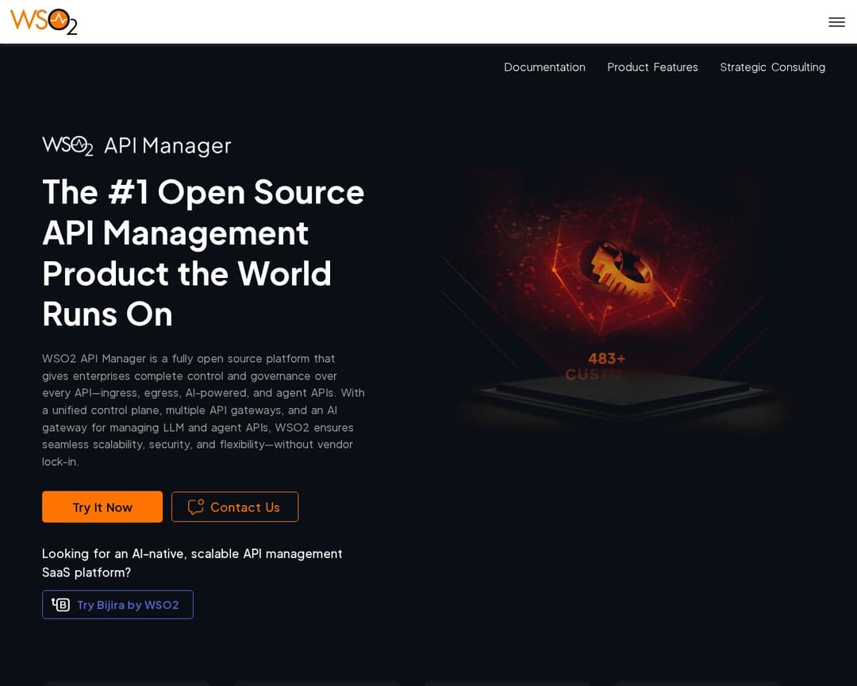
Task: Click the chat bubble icon in Contact Us
Action: 195,507
